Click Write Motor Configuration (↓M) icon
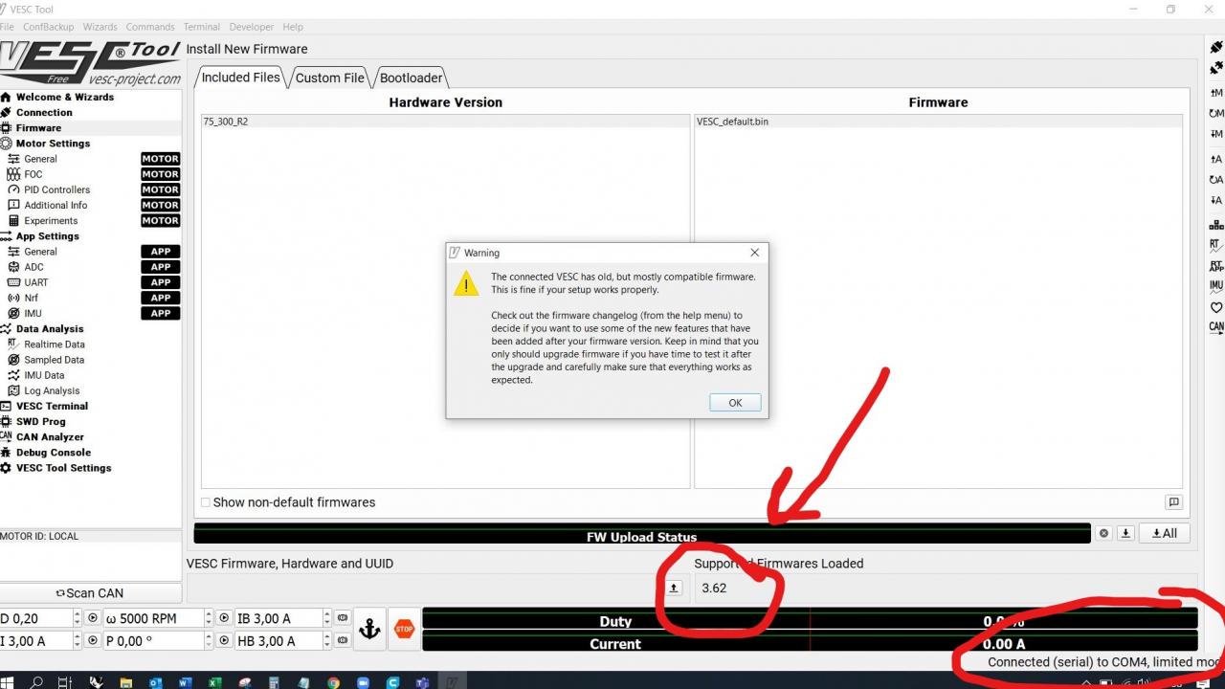This screenshot has height=689, width=1225. [1216, 134]
